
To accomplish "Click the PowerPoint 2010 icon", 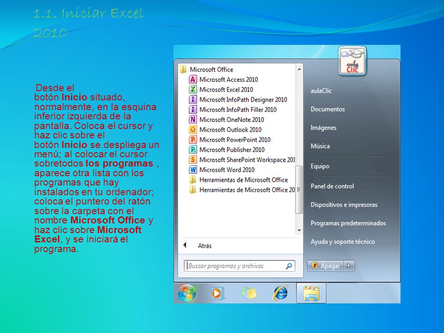I will (x=193, y=140).
